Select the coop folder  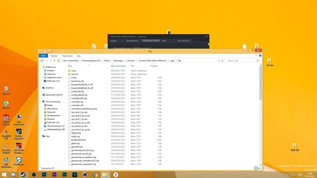point(73,71)
